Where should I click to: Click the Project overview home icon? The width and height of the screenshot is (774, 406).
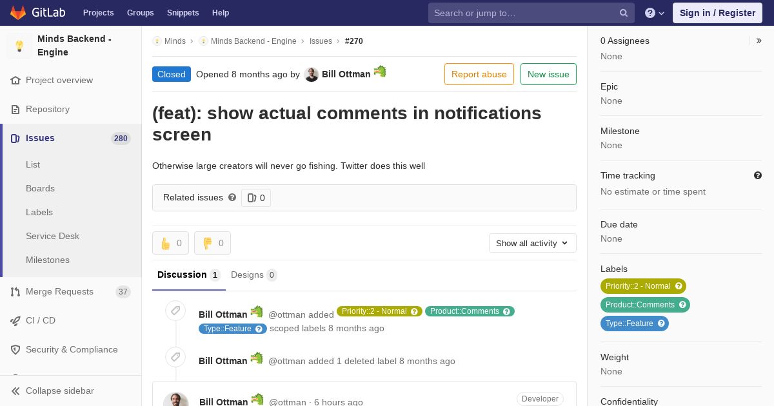pos(15,81)
